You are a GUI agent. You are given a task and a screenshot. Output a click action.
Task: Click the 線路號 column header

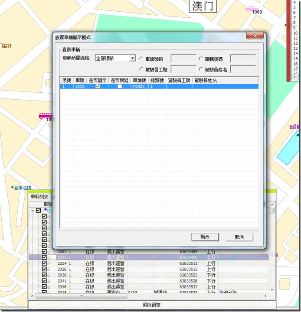[x=157, y=81]
